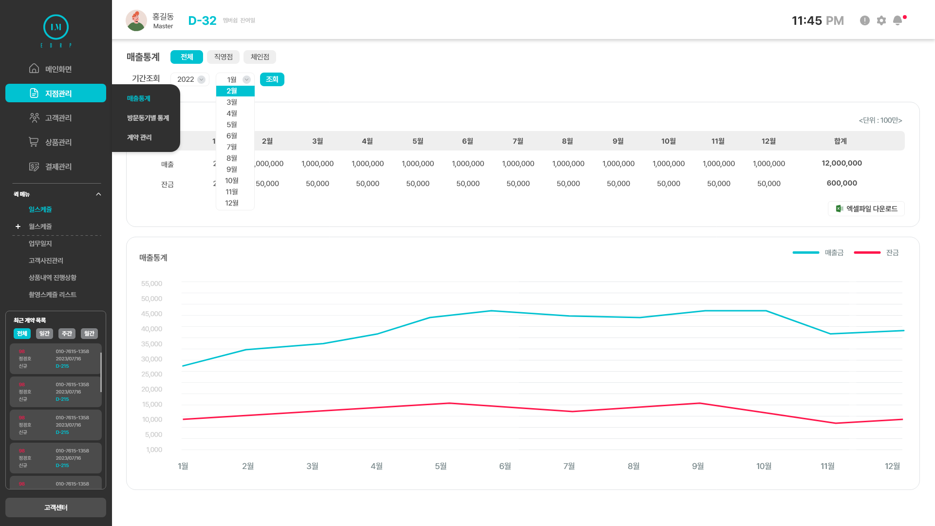This screenshot has height=526, width=935.
Task: Click the 조회 search button
Action: [272, 79]
